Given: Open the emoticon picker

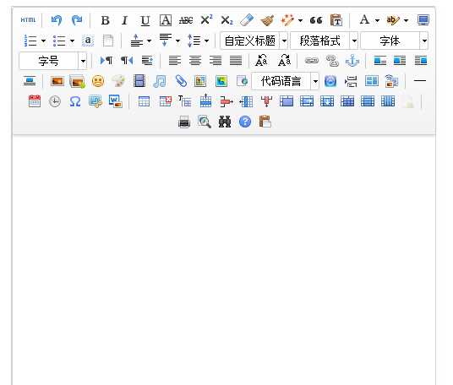Looking at the screenshot, I should [x=98, y=81].
